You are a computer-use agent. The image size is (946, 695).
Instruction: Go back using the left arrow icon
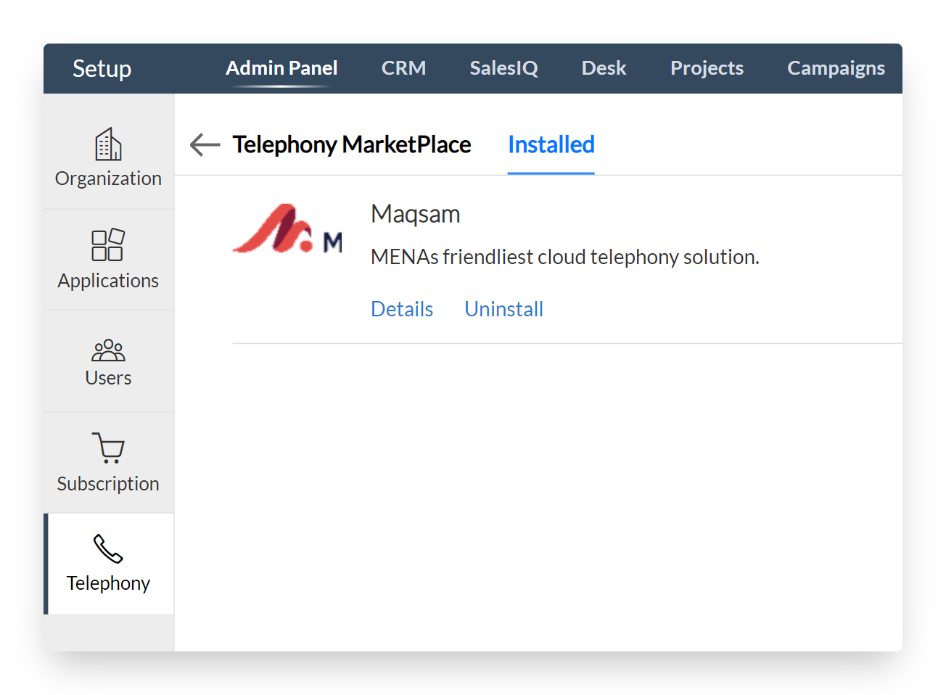(205, 144)
